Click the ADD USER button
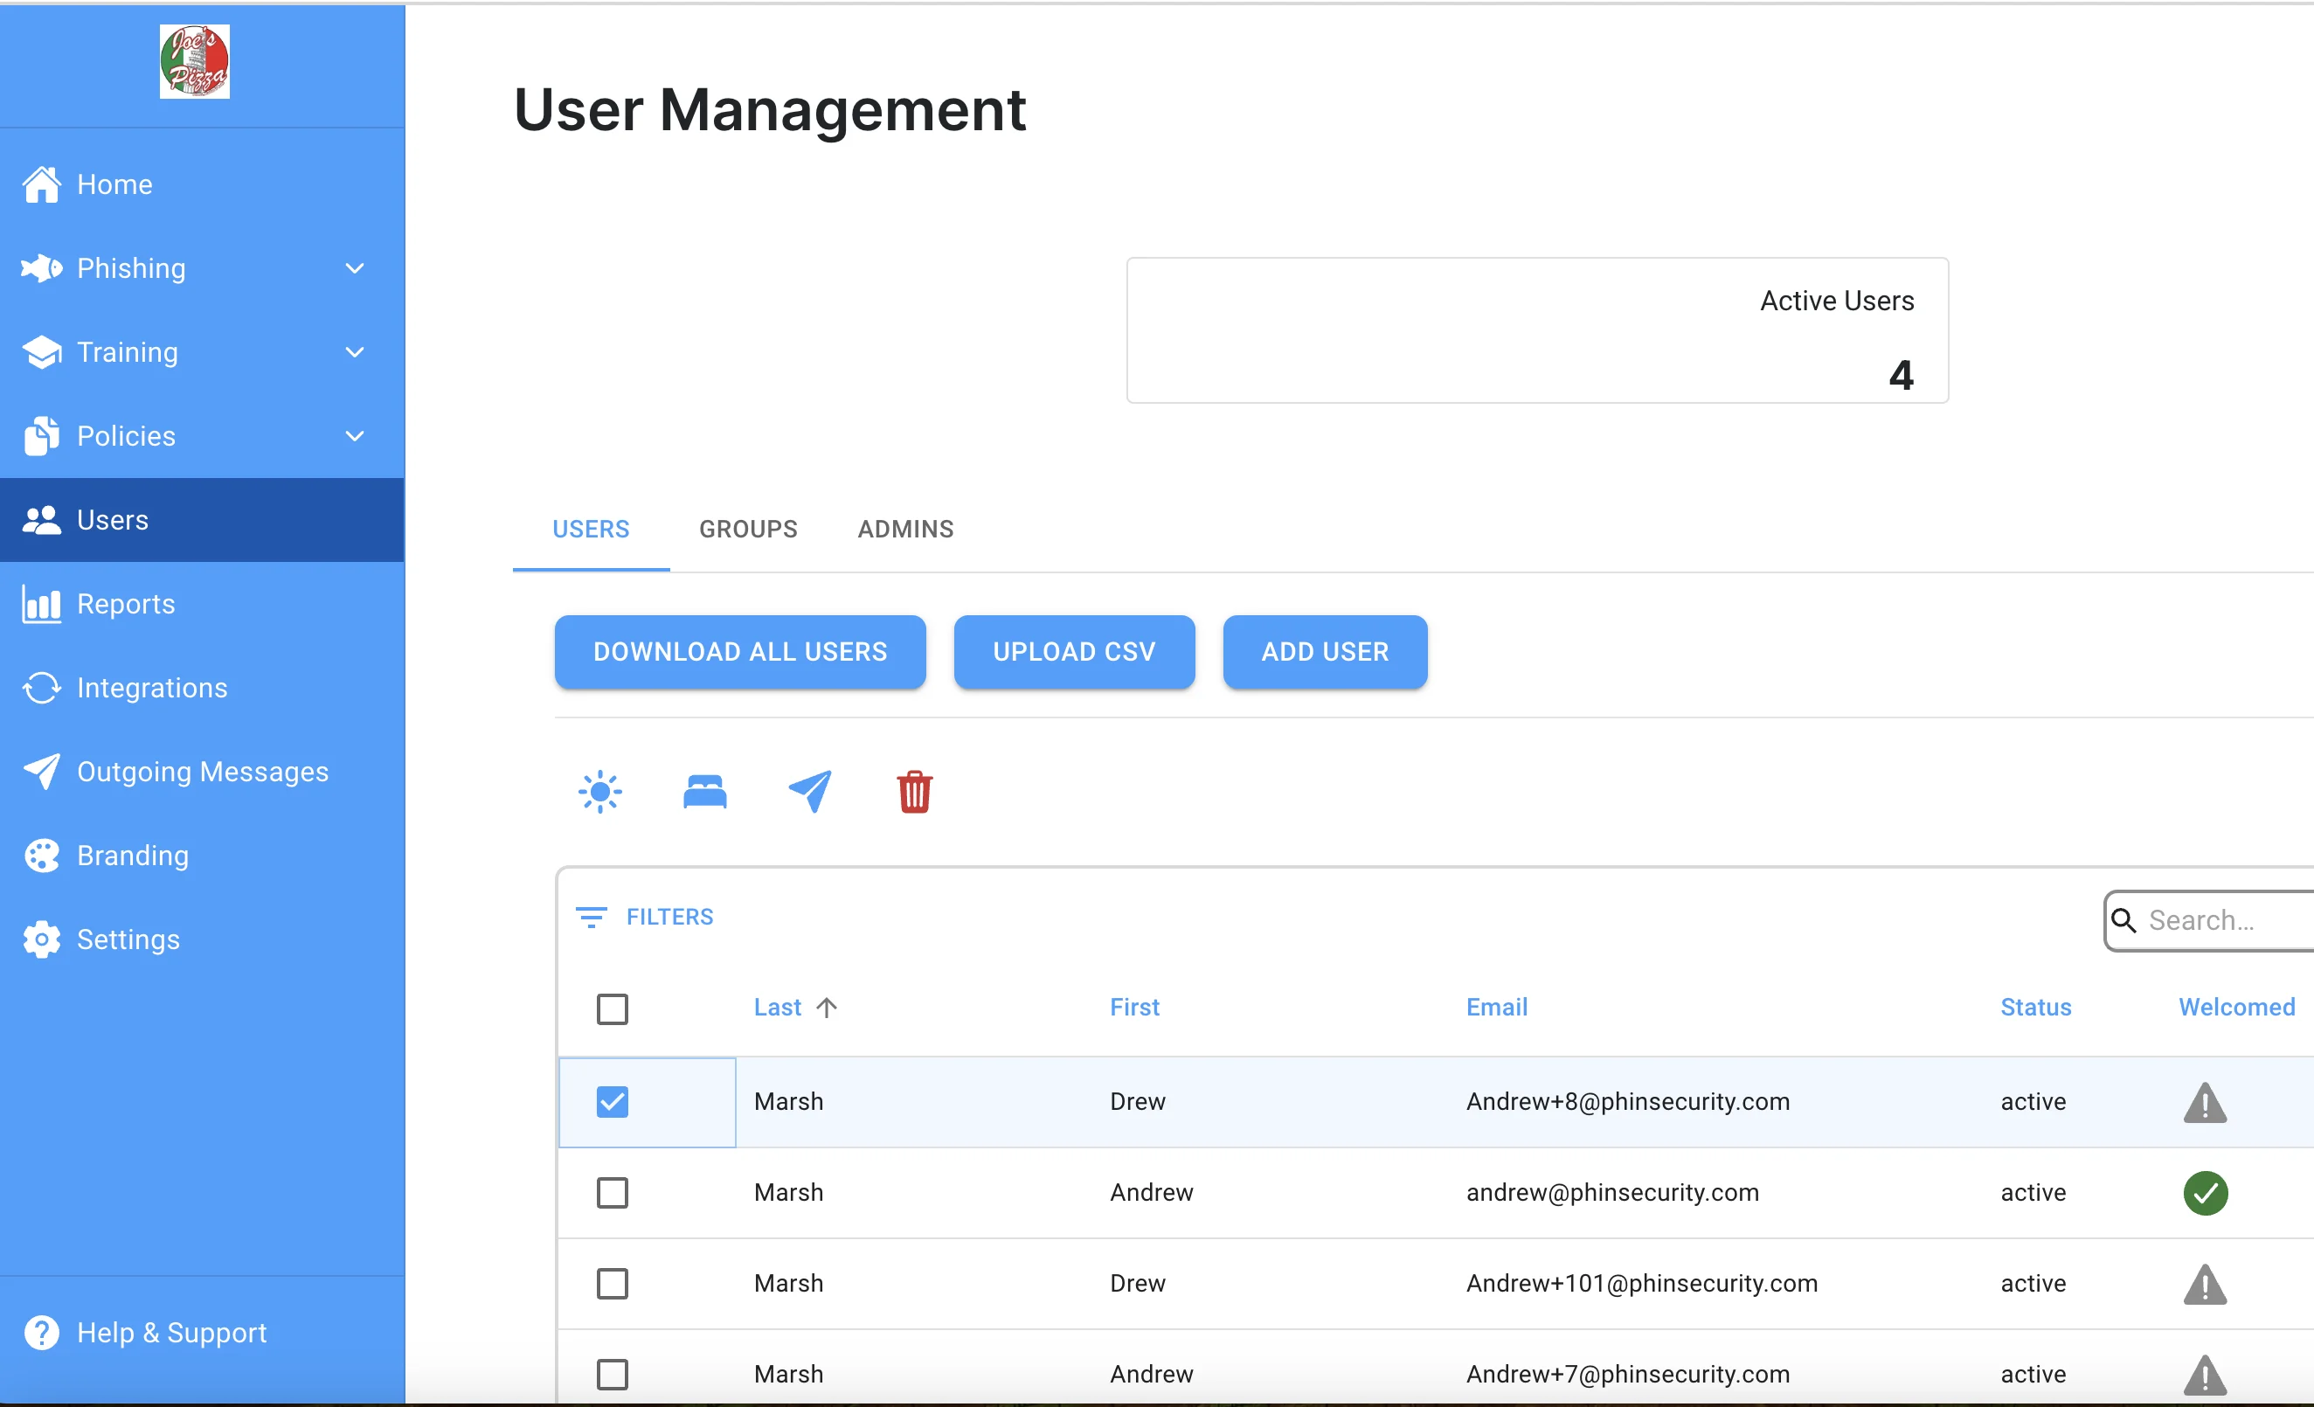 (1324, 652)
